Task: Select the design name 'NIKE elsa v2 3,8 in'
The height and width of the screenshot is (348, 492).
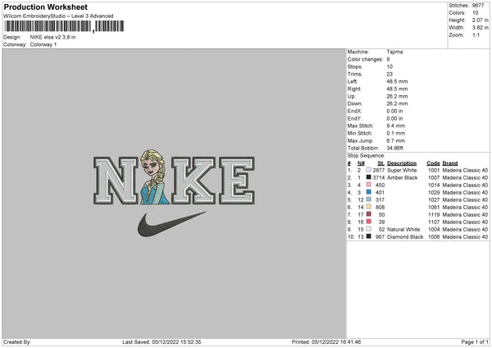Action: click(52, 37)
